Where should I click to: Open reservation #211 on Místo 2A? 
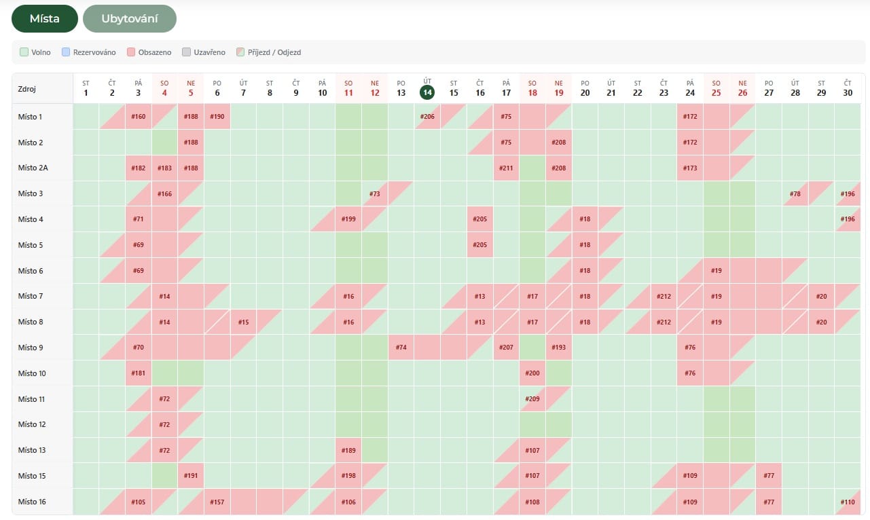(506, 168)
